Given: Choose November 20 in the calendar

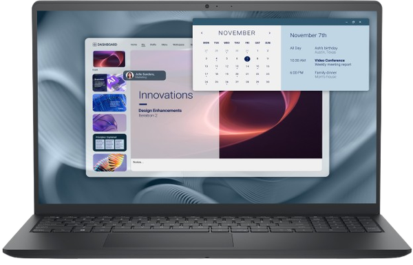Looking at the screenshot, I should coord(237,74).
